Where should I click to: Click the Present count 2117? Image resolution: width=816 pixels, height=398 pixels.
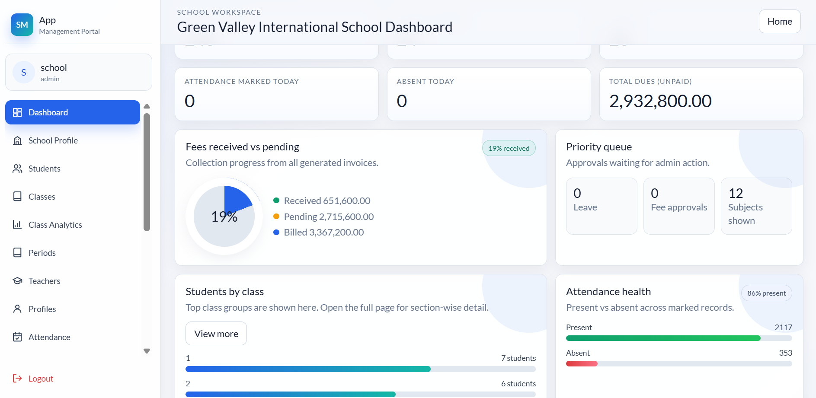pyautogui.click(x=784, y=328)
